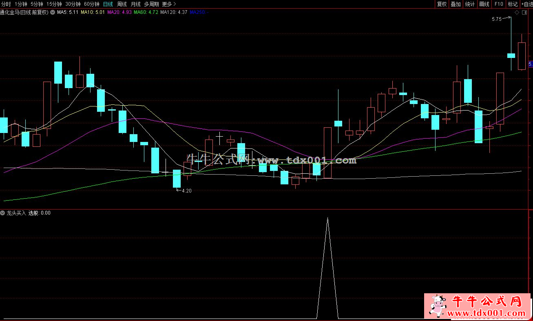The image size is (533, 321).
Task: Open F10 company info
Action: (498, 4)
